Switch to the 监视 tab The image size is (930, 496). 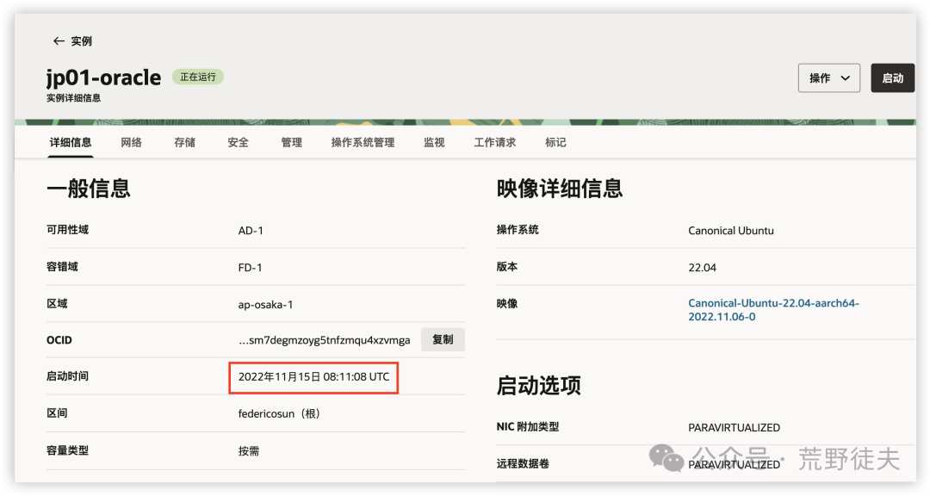coord(434,142)
